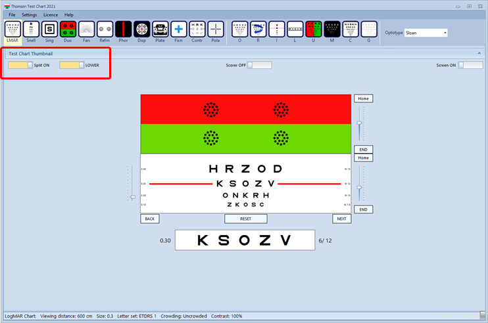Open the Snell chart

click(31, 30)
